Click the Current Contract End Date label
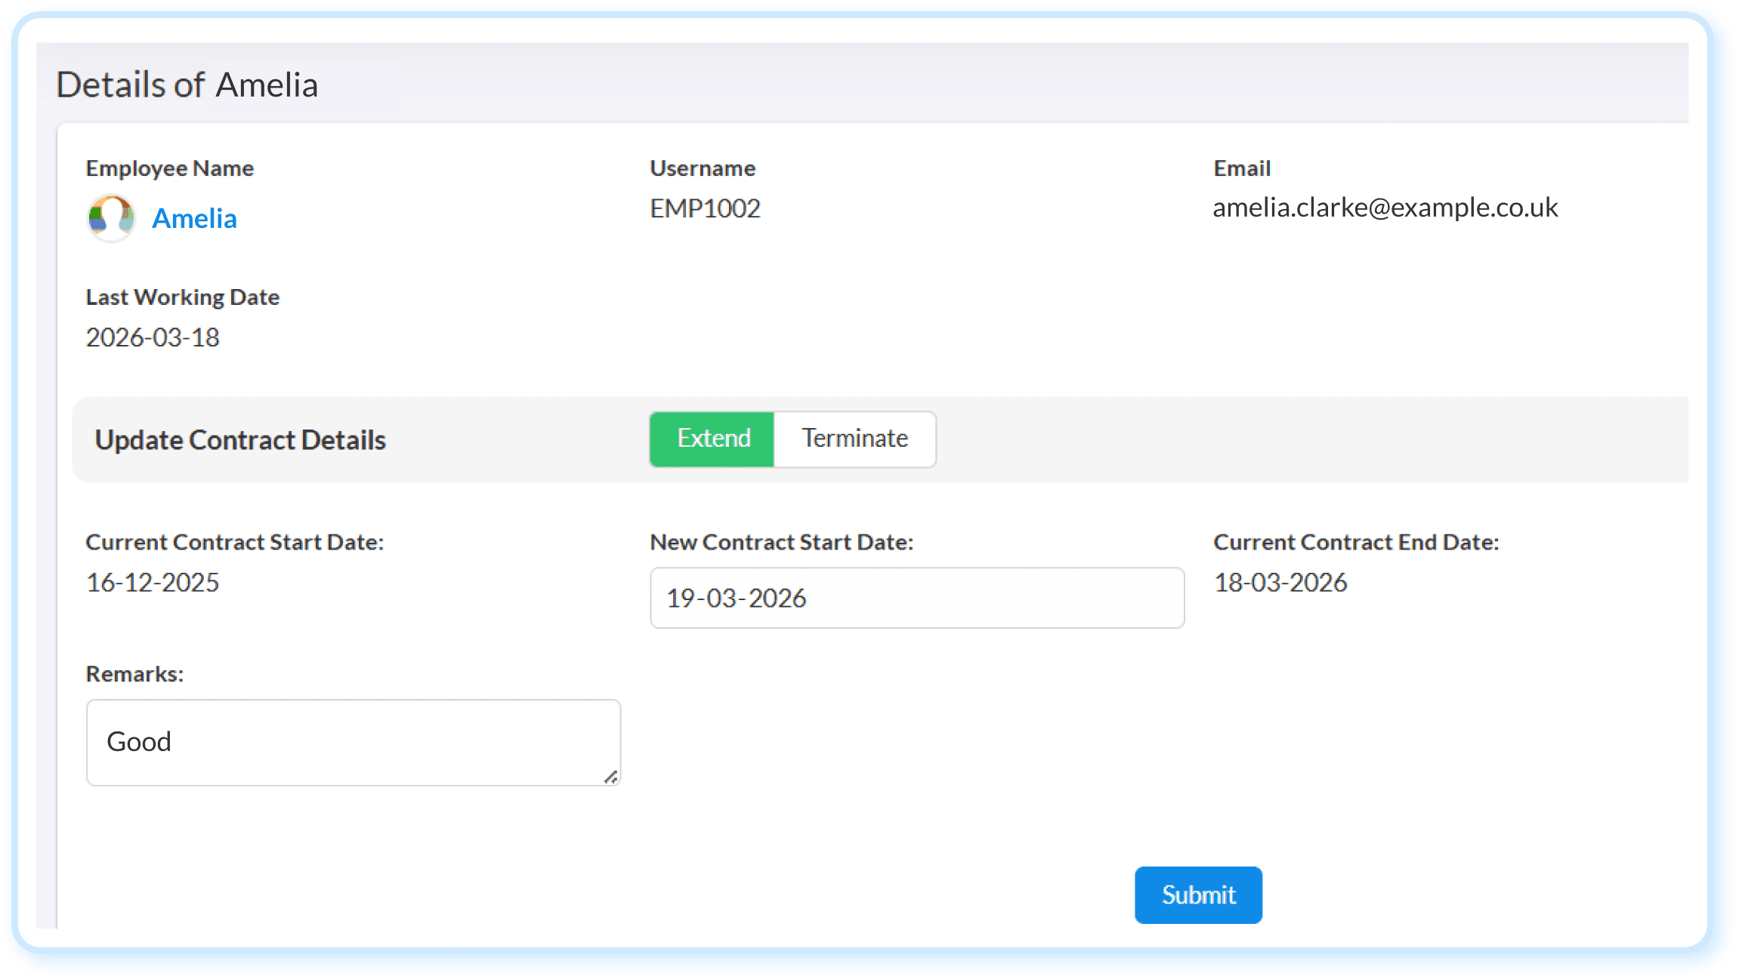Screen dimensions: 1739x979 pos(1356,543)
